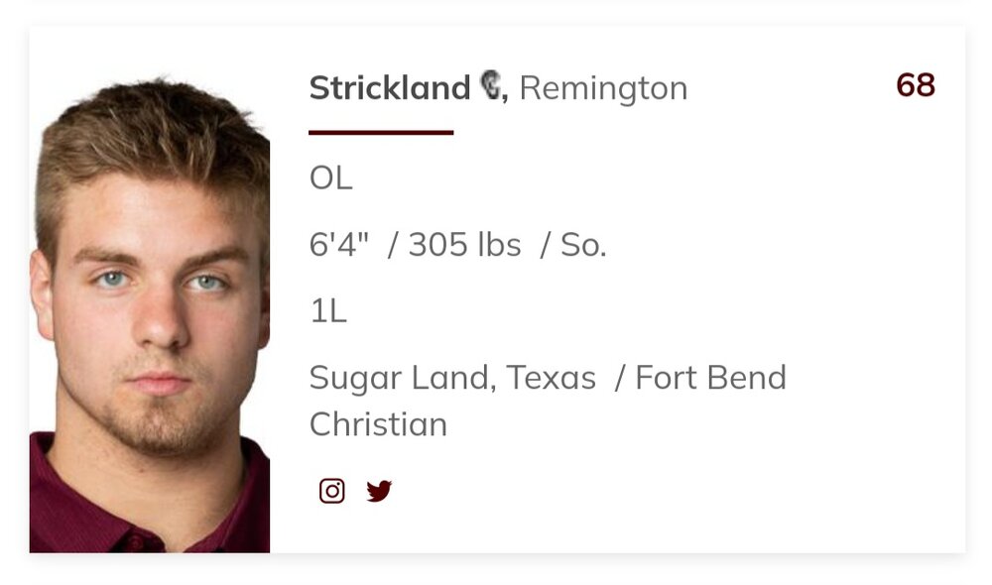The width and height of the screenshot is (992, 585).
Task: Click the Fort Bend text
Action: click(x=710, y=378)
